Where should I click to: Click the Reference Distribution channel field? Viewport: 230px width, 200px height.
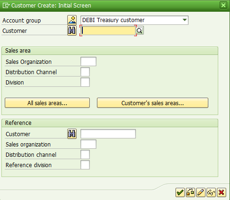[x=85, y=154]
